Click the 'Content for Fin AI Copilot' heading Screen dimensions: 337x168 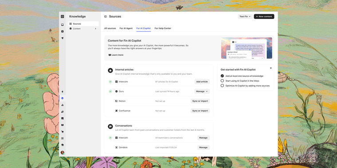[x=125, y=41]
